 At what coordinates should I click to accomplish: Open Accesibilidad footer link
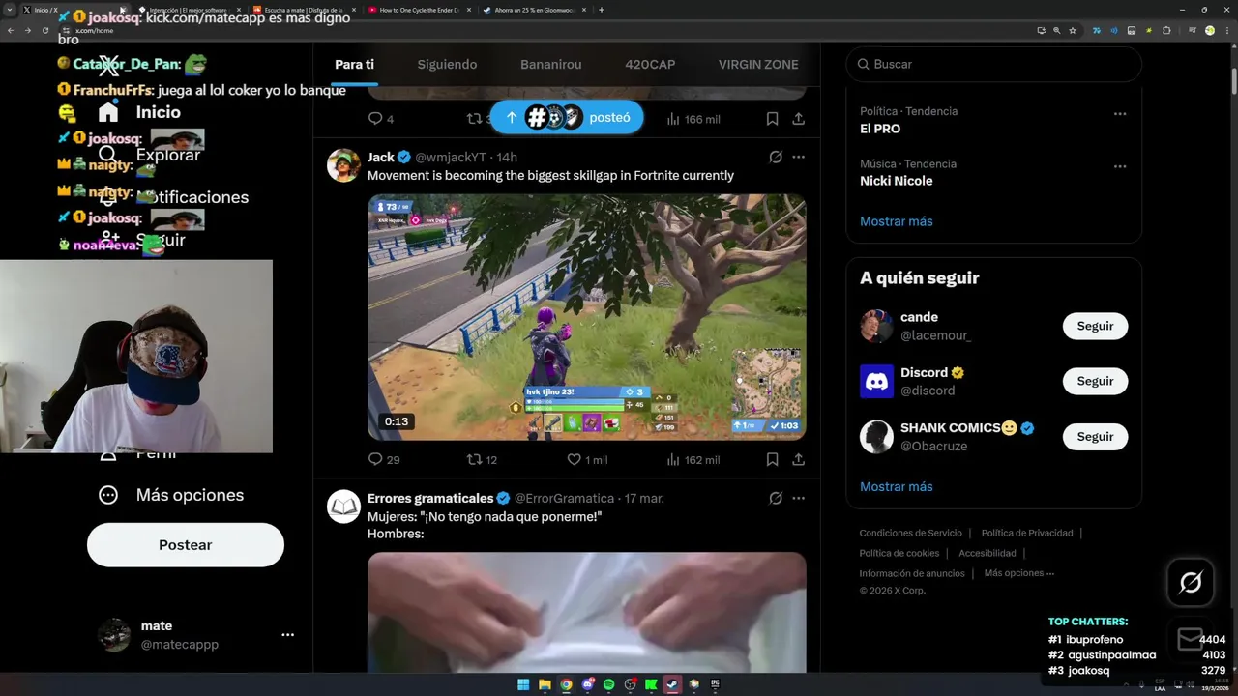pos(987,553)
